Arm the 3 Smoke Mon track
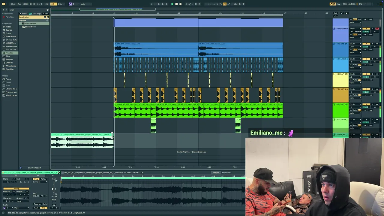384x216 pixels. tap(377, 28)
